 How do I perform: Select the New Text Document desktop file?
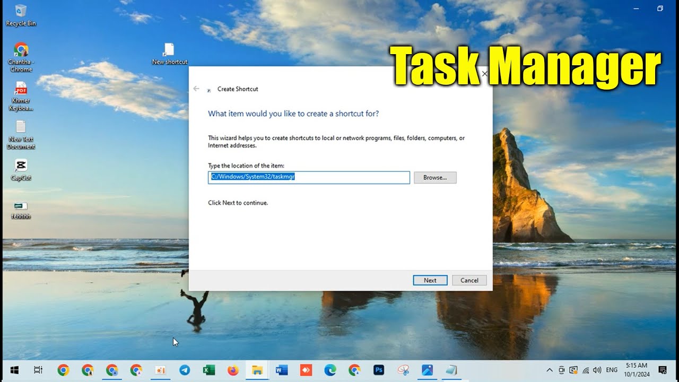(x=21, y=135)
